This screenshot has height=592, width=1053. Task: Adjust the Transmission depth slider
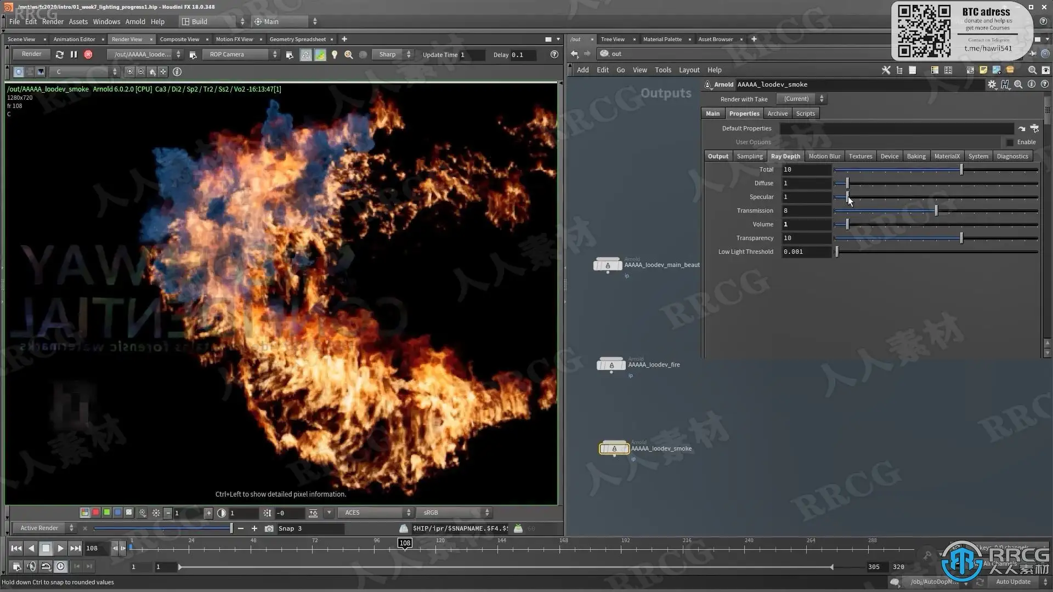click(936, 210)
